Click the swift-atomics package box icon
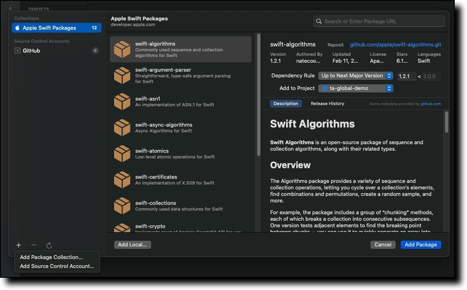 coord(122,154)
